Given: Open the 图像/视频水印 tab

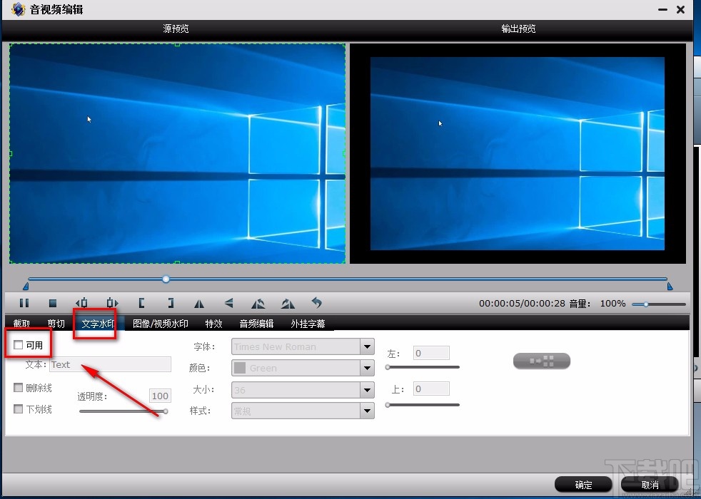Looking at the screenshot, I should 161,324.
